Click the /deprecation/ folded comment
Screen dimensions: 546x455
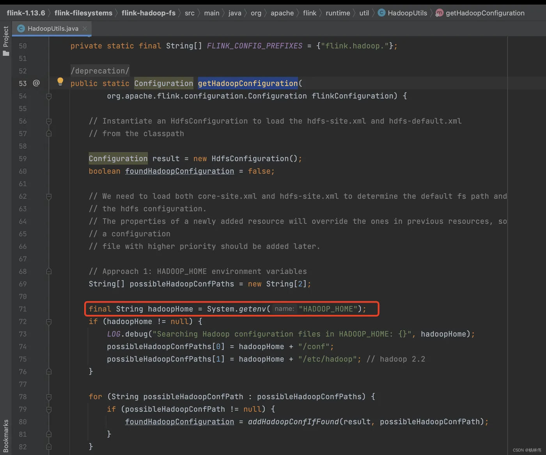100,71
